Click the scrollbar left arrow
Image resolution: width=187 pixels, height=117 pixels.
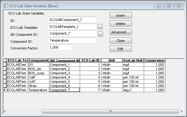coord(5,111)
